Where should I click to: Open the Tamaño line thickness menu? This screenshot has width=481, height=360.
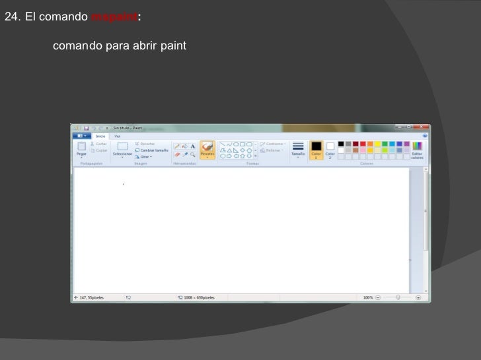[x=298, y=150]
